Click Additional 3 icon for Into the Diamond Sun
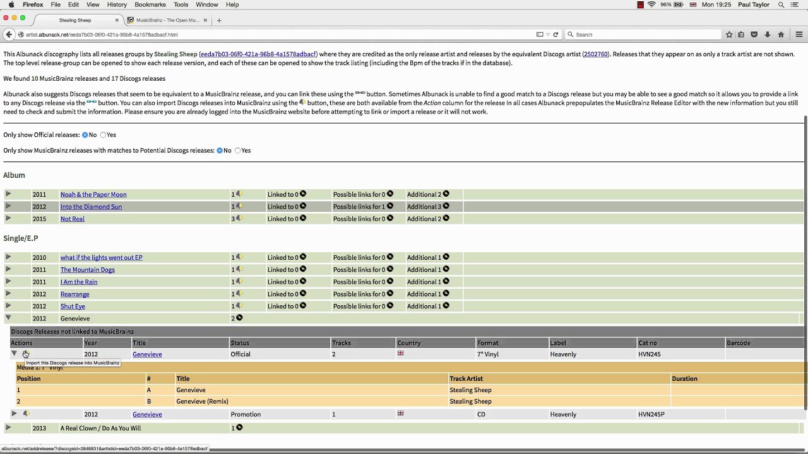The height and width of the screenshot is (454, 808). (x=446, y=206)
